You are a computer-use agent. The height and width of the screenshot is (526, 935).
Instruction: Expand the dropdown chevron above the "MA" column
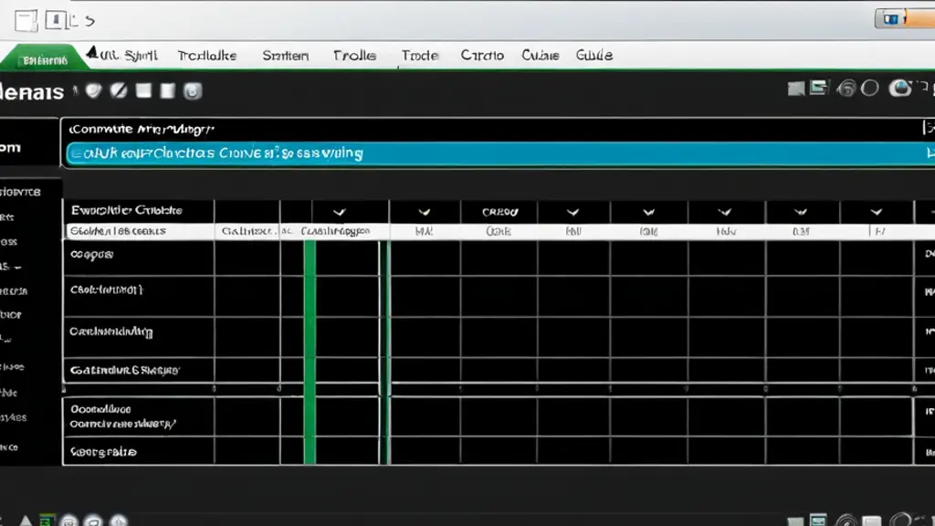click(424, 212)
